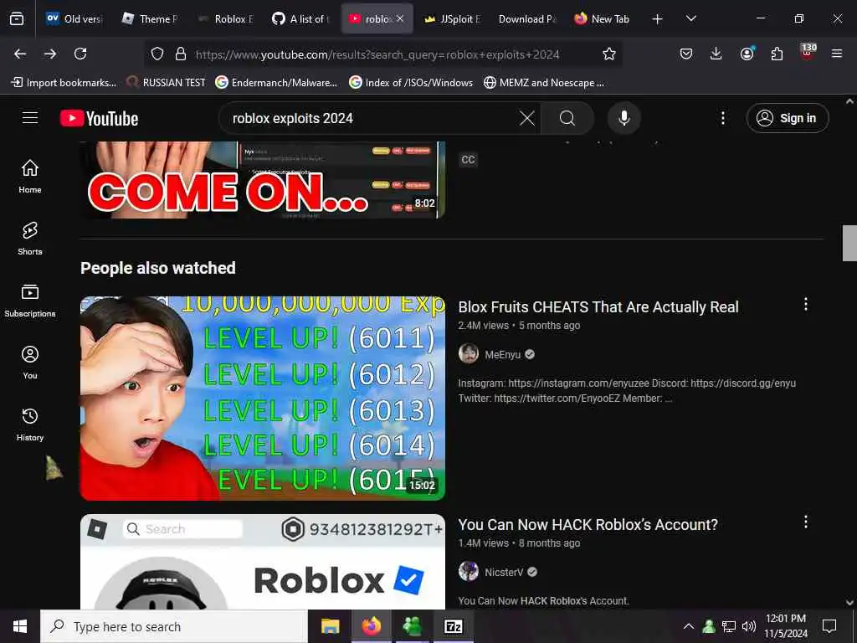857x643 pixels.
Task: Save to Pocket icon in toolbar
Action: click(x=686, y=54)
